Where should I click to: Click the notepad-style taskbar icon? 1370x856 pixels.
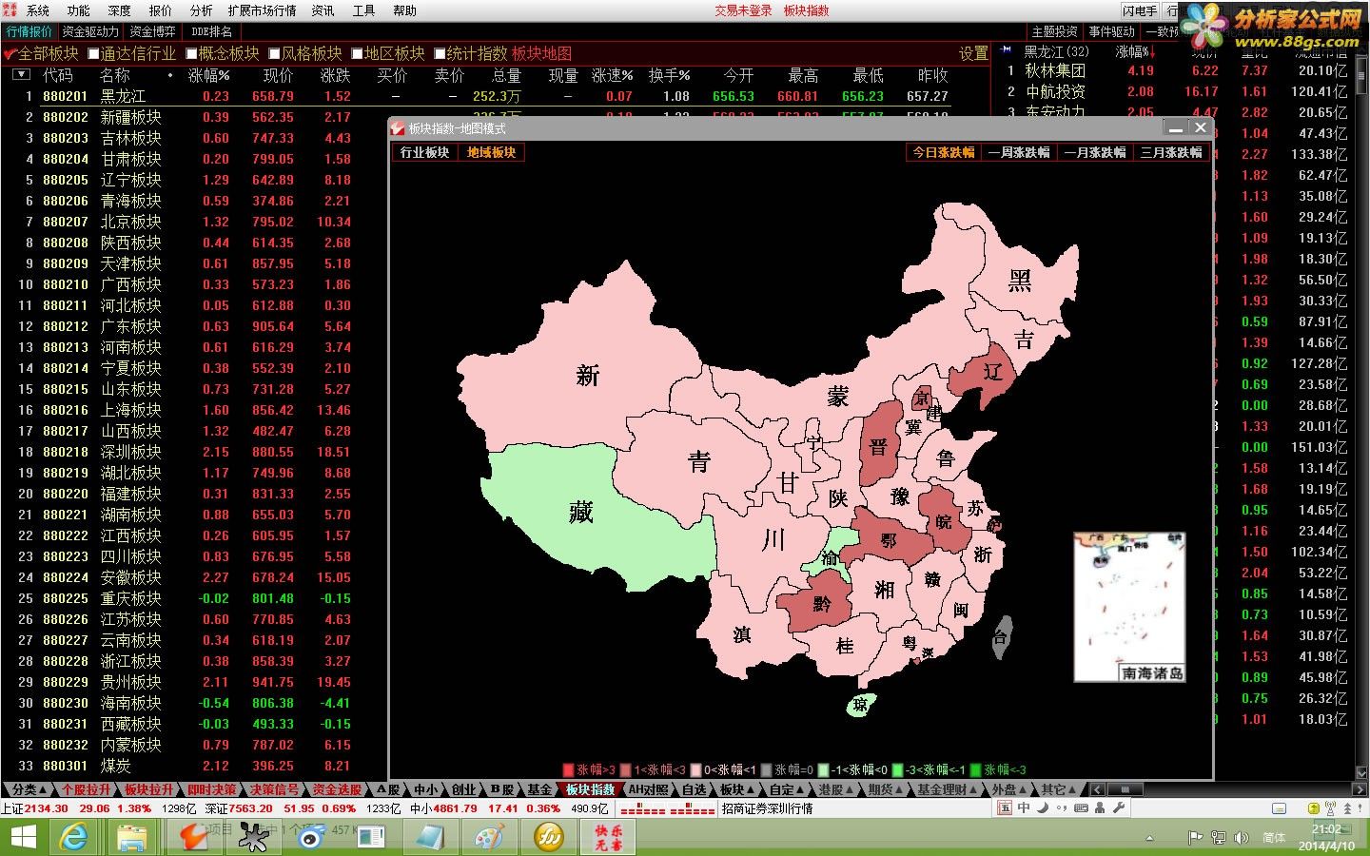(x=430, y=837)
